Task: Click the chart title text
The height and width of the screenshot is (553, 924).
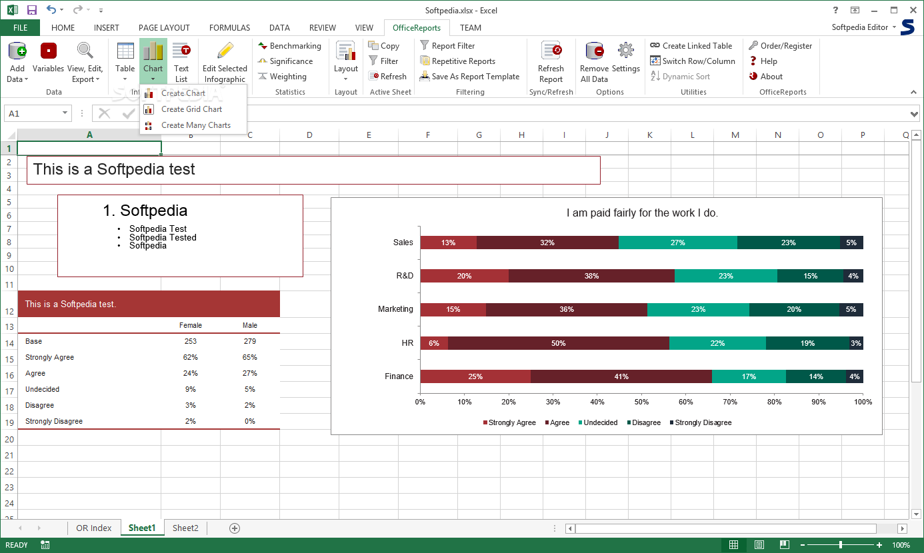Action: pos(642,213)
